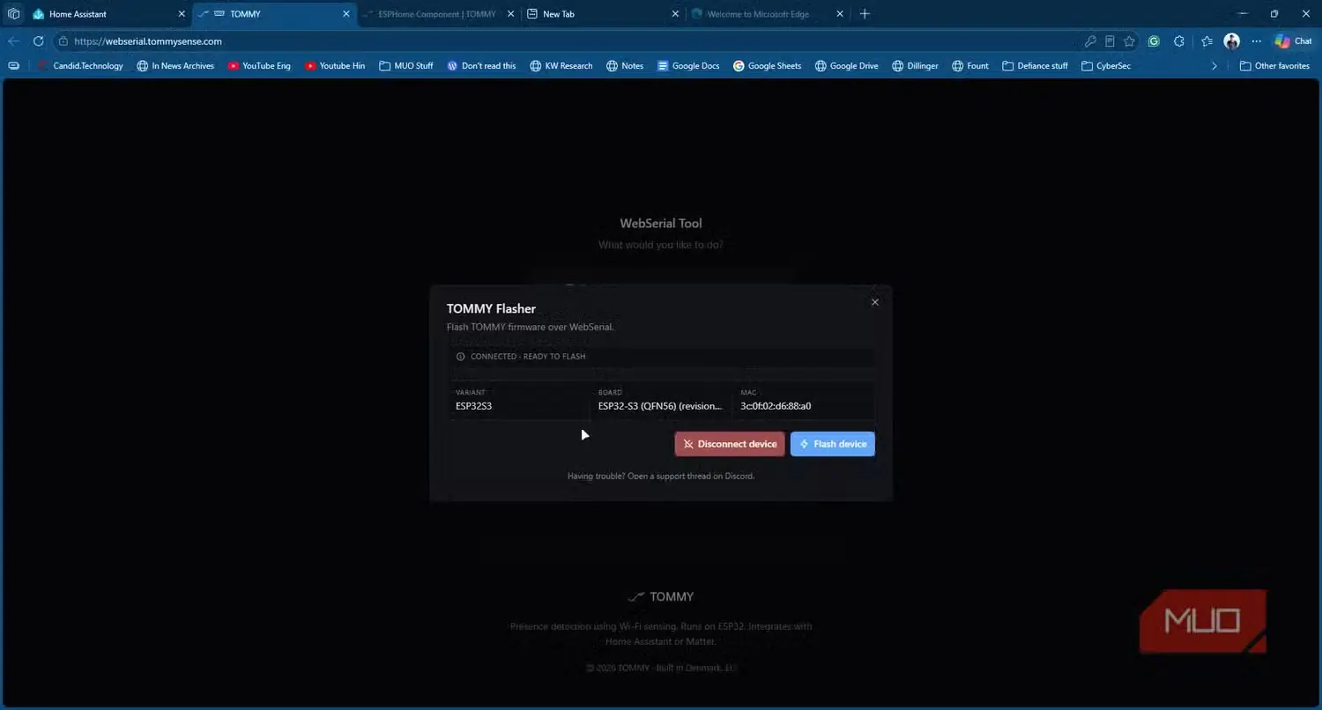
Task: Reload the current page
Action: (38, 41)
